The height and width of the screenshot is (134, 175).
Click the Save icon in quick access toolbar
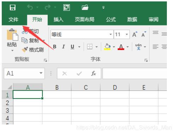(13, 7)
